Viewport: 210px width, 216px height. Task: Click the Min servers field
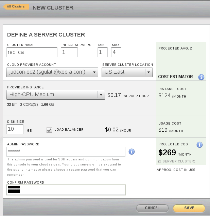(103, 52)
